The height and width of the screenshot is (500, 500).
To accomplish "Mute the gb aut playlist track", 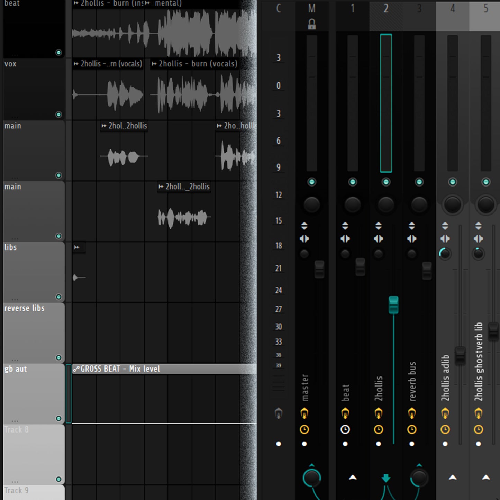I will pyautogui.click(x=58, y=419).
